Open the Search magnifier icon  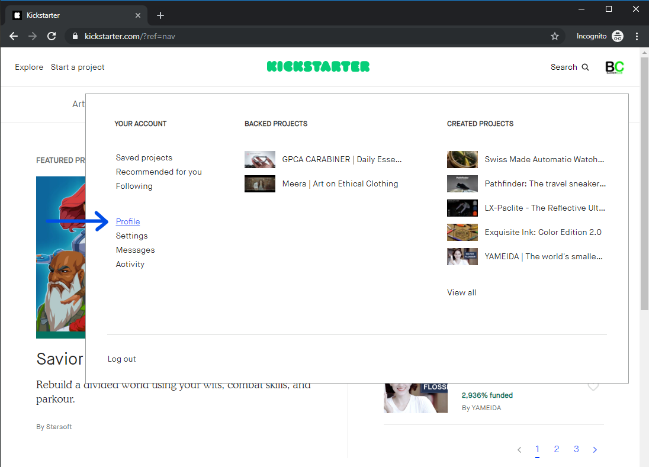point(585,67)
